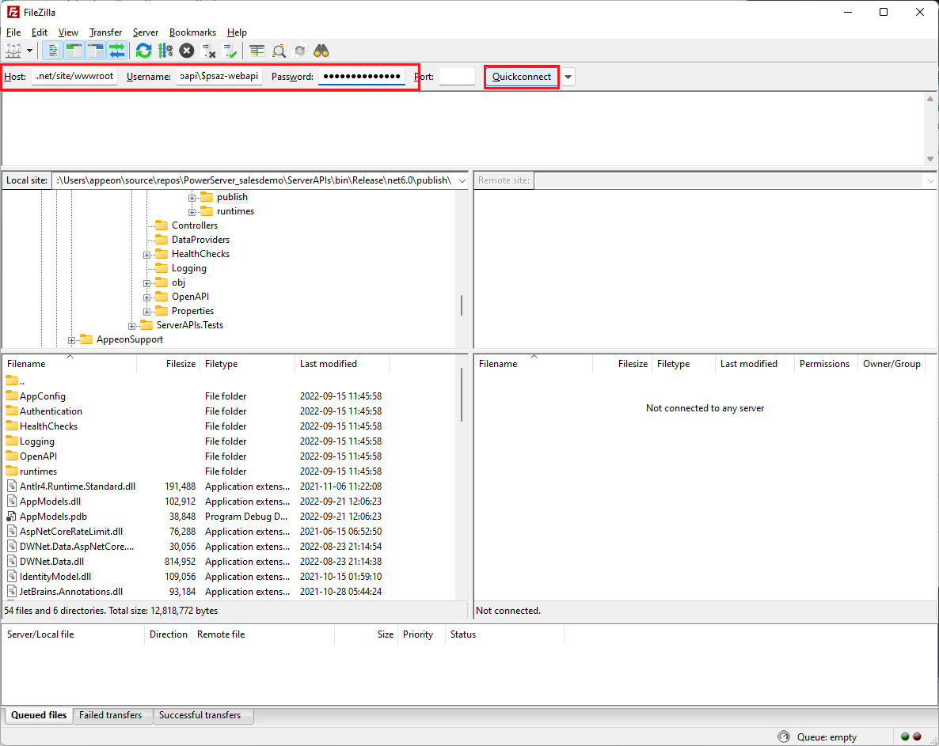
Task: Click the Quickconnect button
Action: (x=521, y=76)
